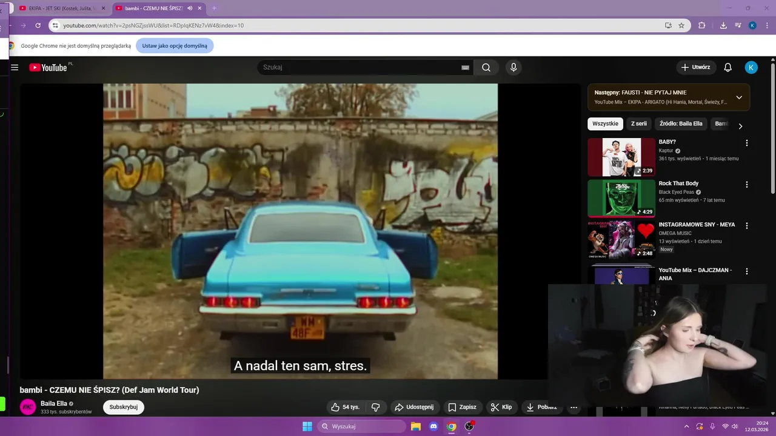Open the on-screen keyboard in search box
The height and width of the screenshot is (436, 776).
[465, 67]
